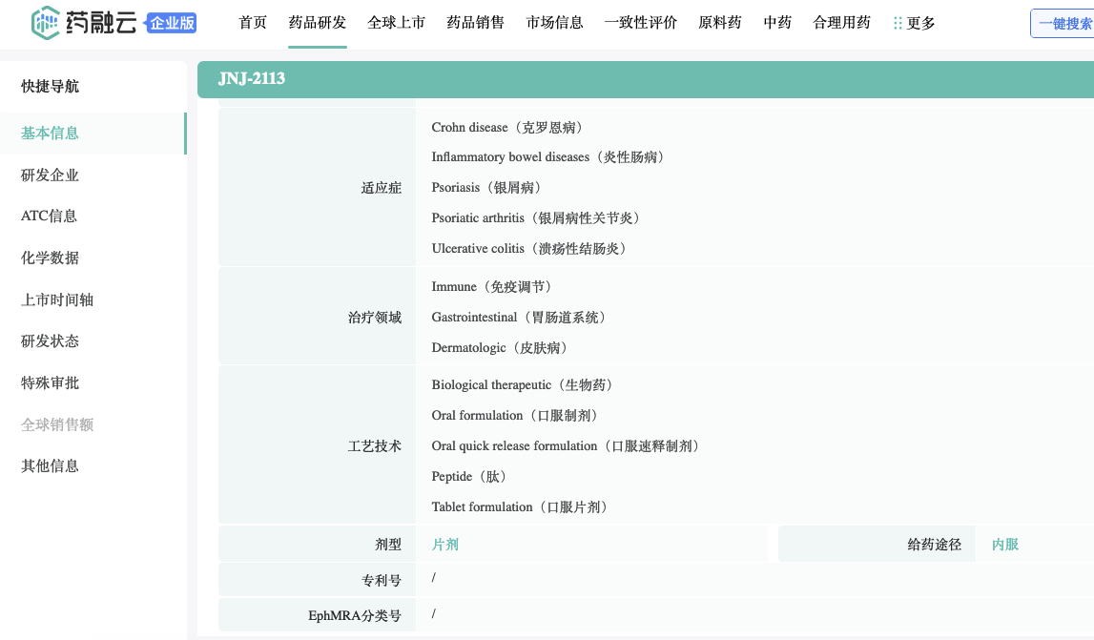Jump to the 特殊审批 section

tap(50, 383)
